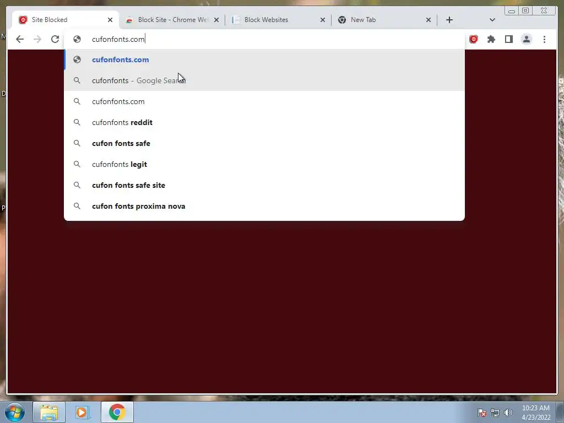Click the magnifier icon beside cufonfonts reddit
The image size is (564, 423).
point(77,122)
